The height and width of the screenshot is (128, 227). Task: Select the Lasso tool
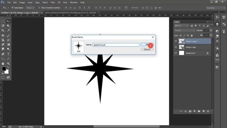[x=3, y=26]
